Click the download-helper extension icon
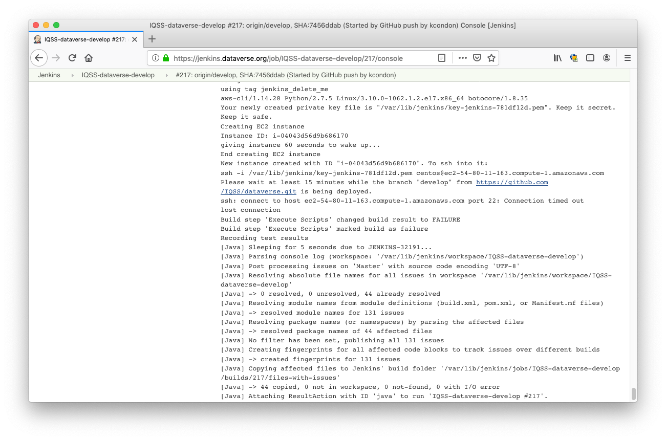This screenshot has width=666, height=440. coord(574,58)
